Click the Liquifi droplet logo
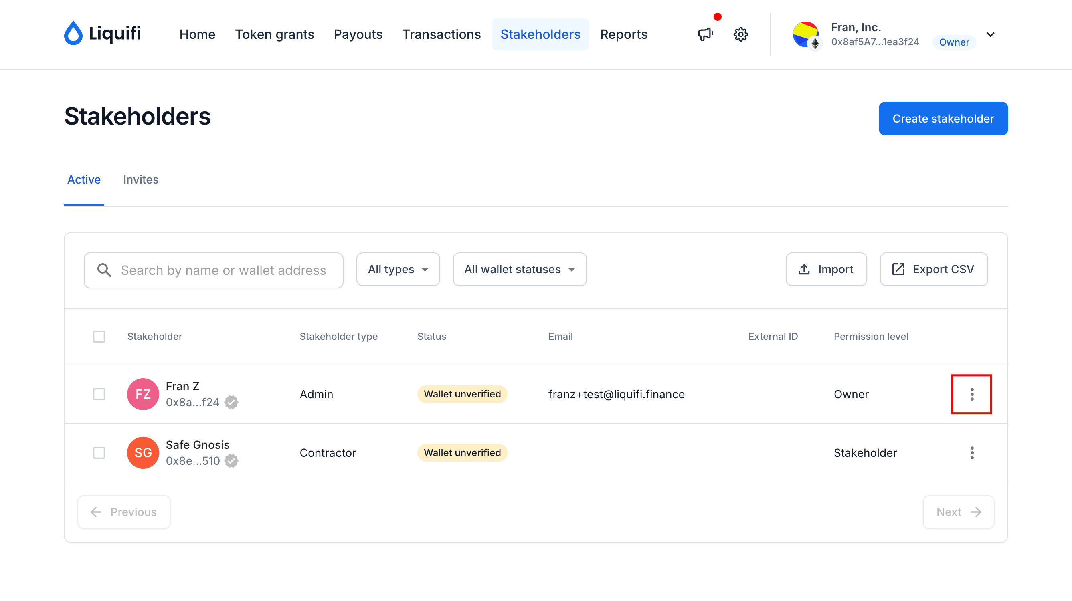The height and width of the screenshot is (601, 1072). [x=73, y=33]
